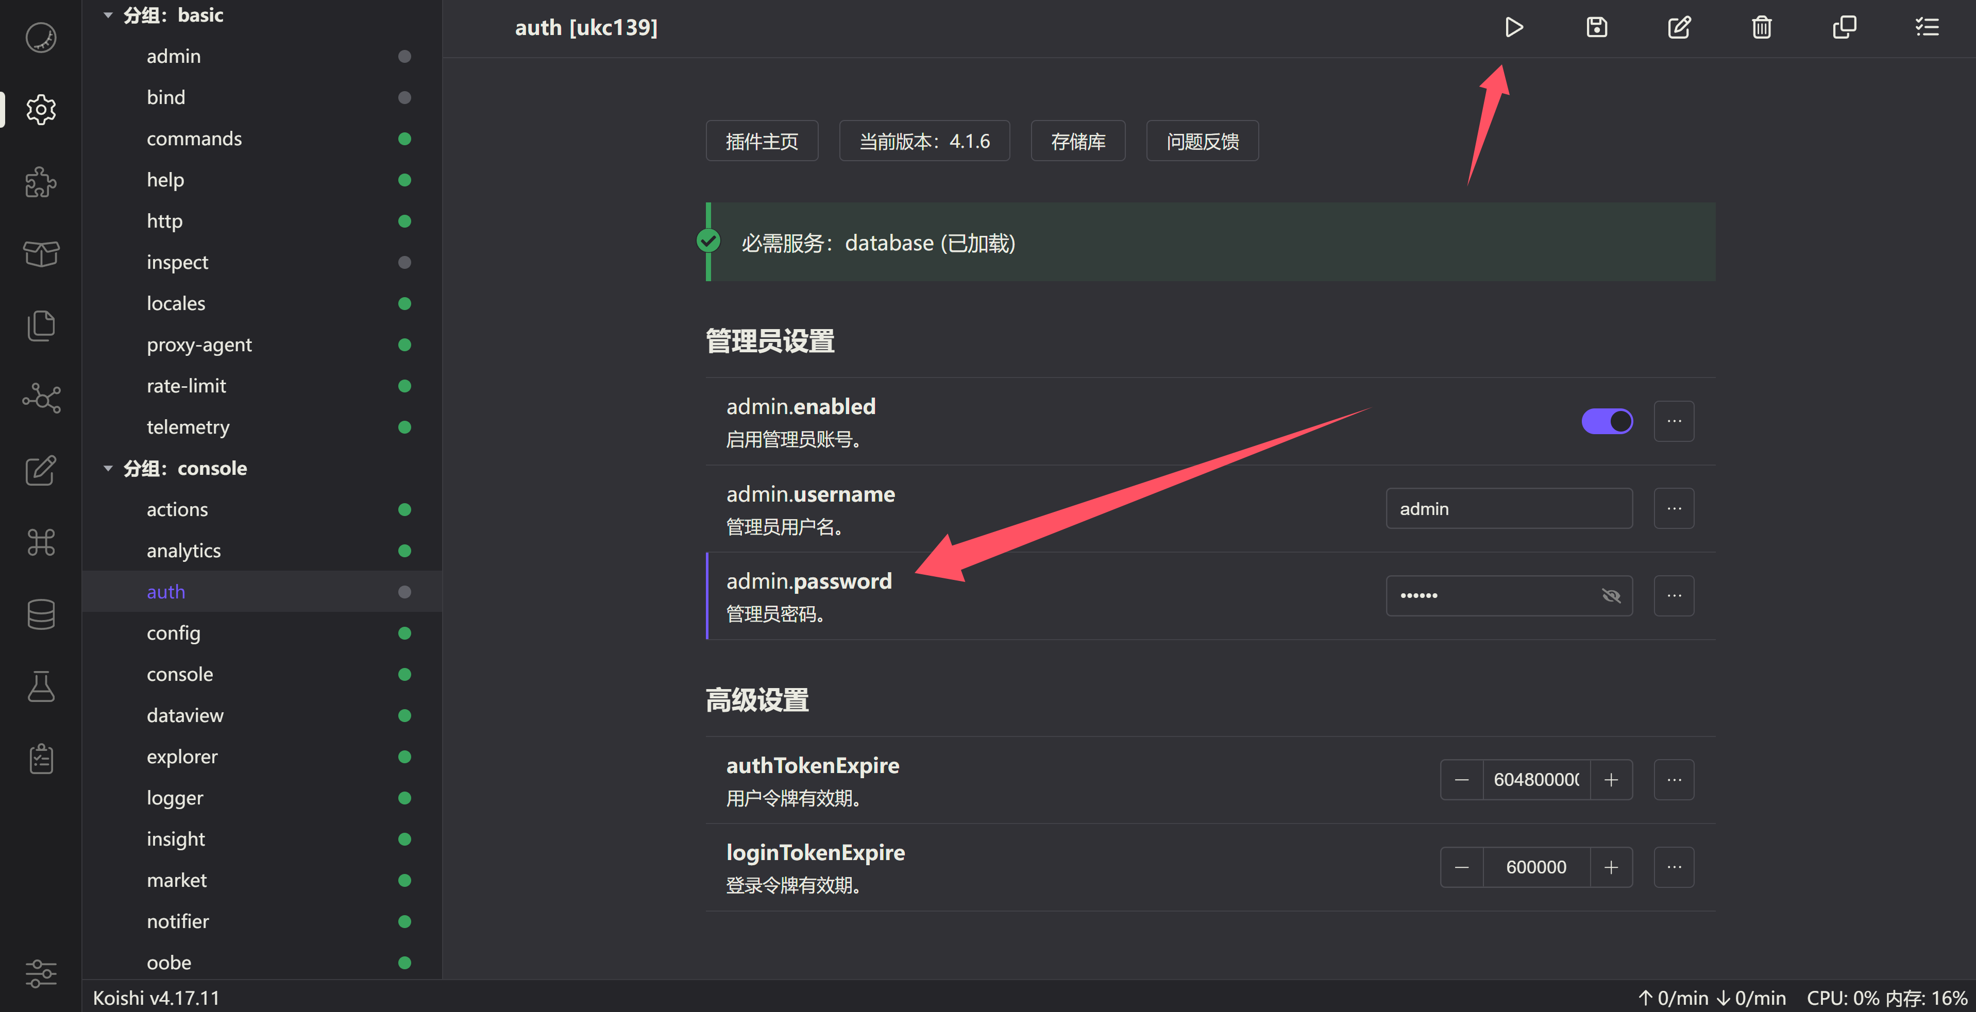
Task: Select the config plugin in sidebar
Action: pyautogui.click(x=173, y=632)
